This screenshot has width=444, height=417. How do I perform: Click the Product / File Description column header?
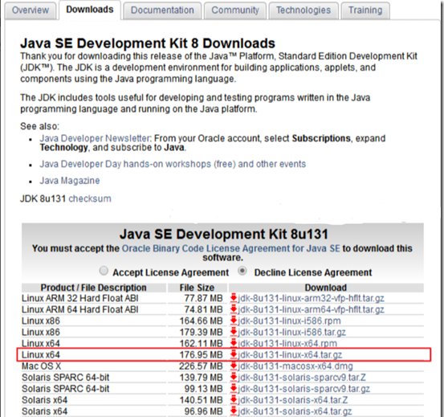coord(93,288)
